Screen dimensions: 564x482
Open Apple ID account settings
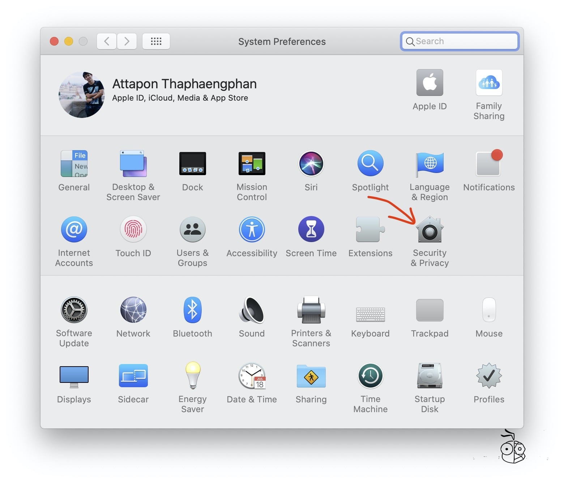[430, 83]
